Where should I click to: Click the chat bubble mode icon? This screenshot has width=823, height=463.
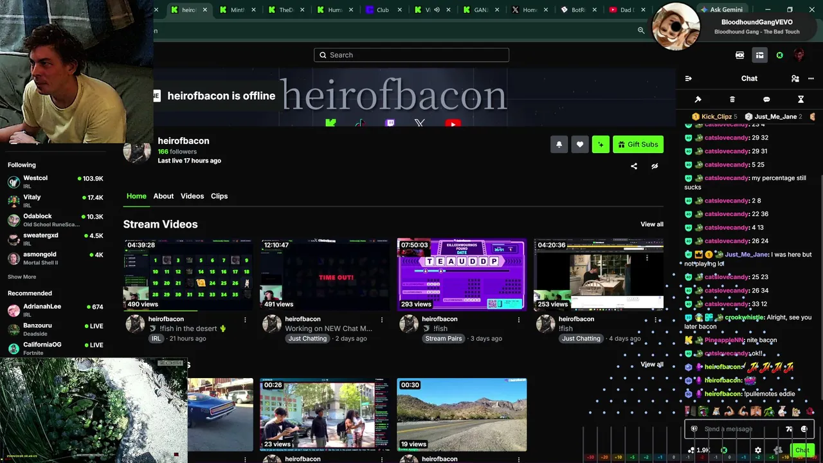click(x=766, y=100)
